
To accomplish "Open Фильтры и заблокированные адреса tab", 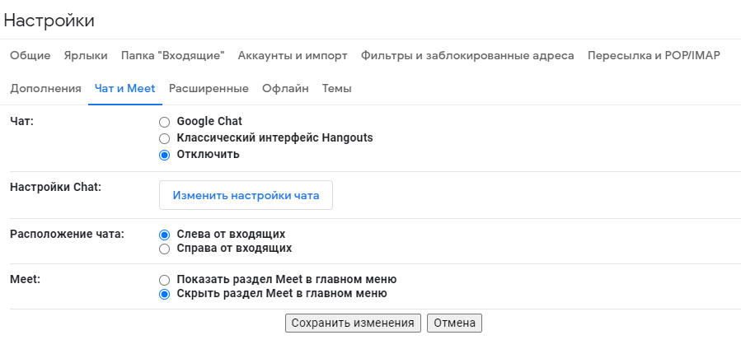I will 467,56.
